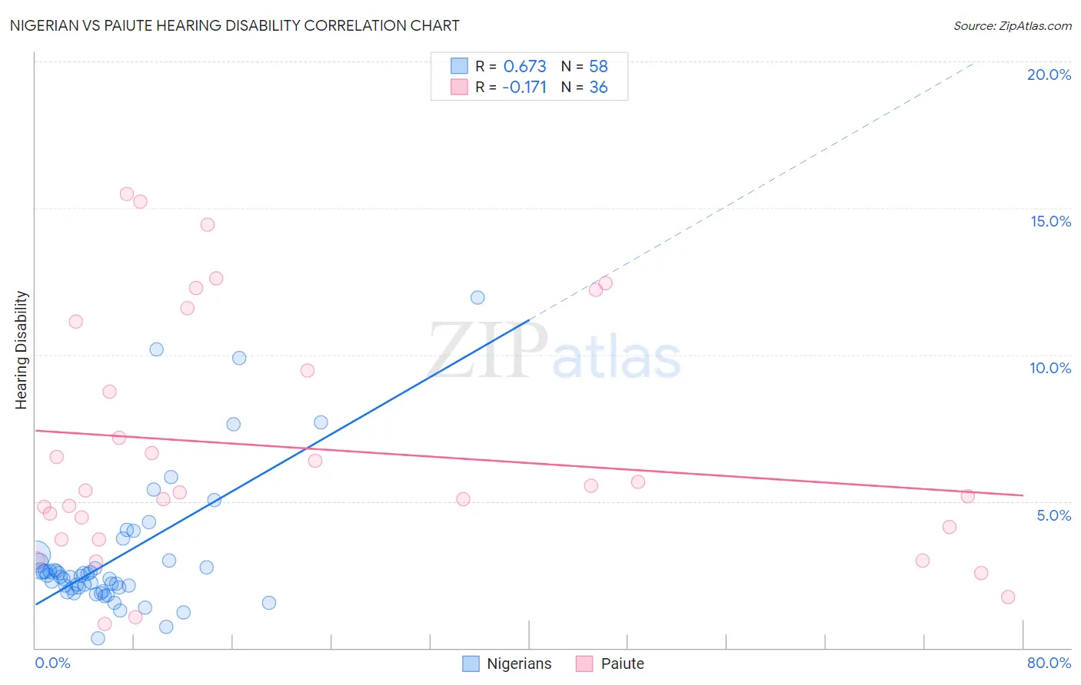Screen dimensions: 1081x685
Task: Click the N value 36 text
Action: pos(598,87)
